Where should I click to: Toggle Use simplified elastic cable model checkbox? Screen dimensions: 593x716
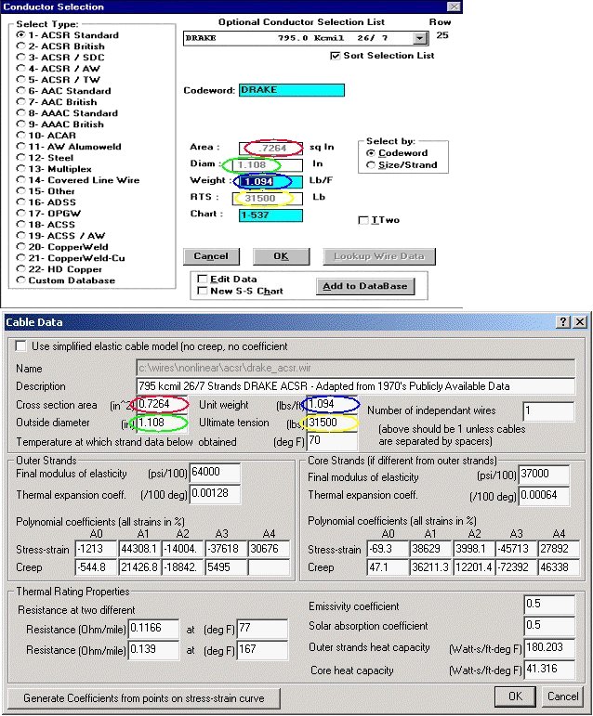click(20, 345)
